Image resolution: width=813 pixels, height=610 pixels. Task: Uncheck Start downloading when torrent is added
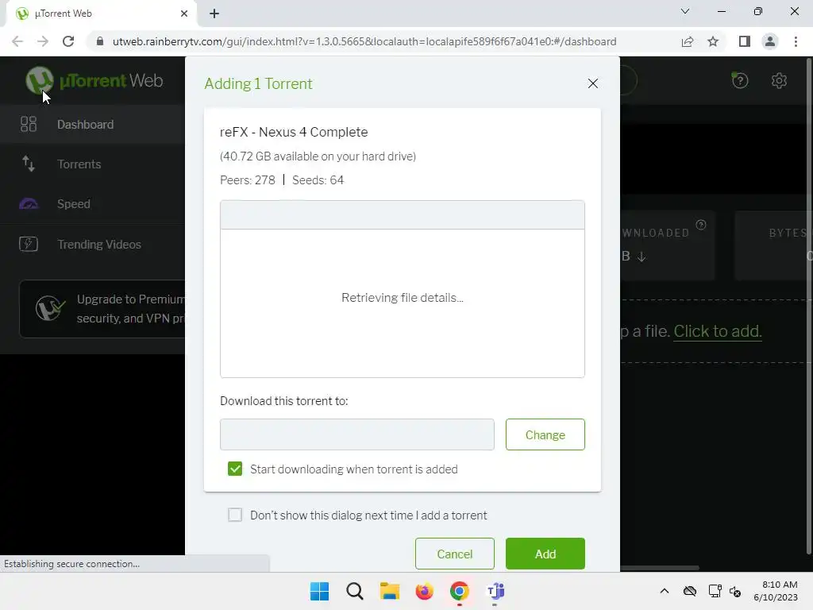click(x=235, y=469)
